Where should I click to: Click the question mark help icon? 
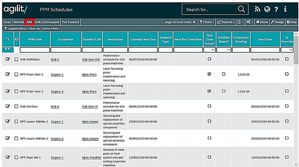(276, 9)
